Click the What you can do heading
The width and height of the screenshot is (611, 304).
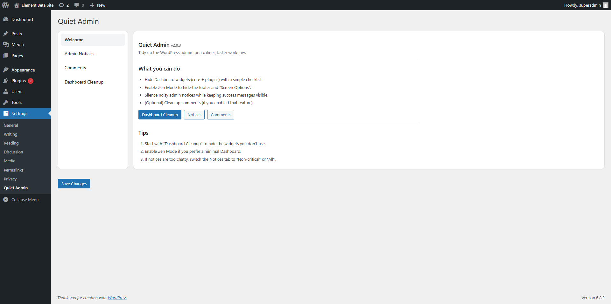(159, 69)
